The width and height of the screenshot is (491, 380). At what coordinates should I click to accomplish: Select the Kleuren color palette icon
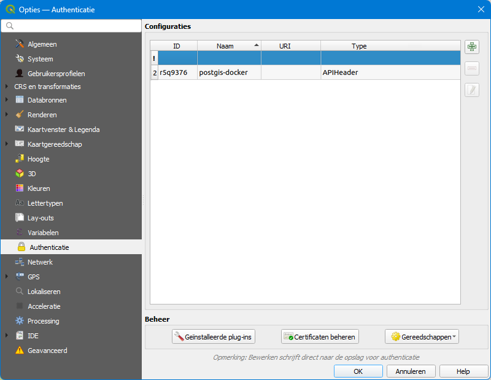click(20, 188)
